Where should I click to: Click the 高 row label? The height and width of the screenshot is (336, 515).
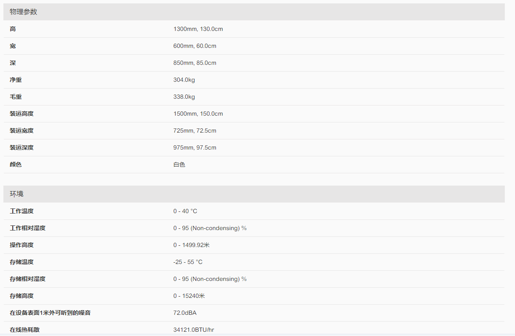point(13,29)
